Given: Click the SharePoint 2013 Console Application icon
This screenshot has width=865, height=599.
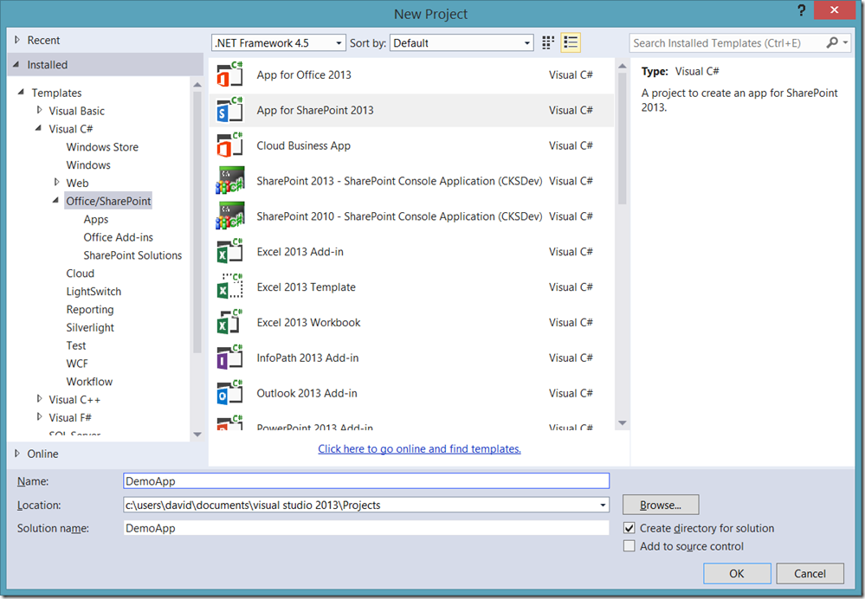Looking at the screenshot, I should 229,180.
